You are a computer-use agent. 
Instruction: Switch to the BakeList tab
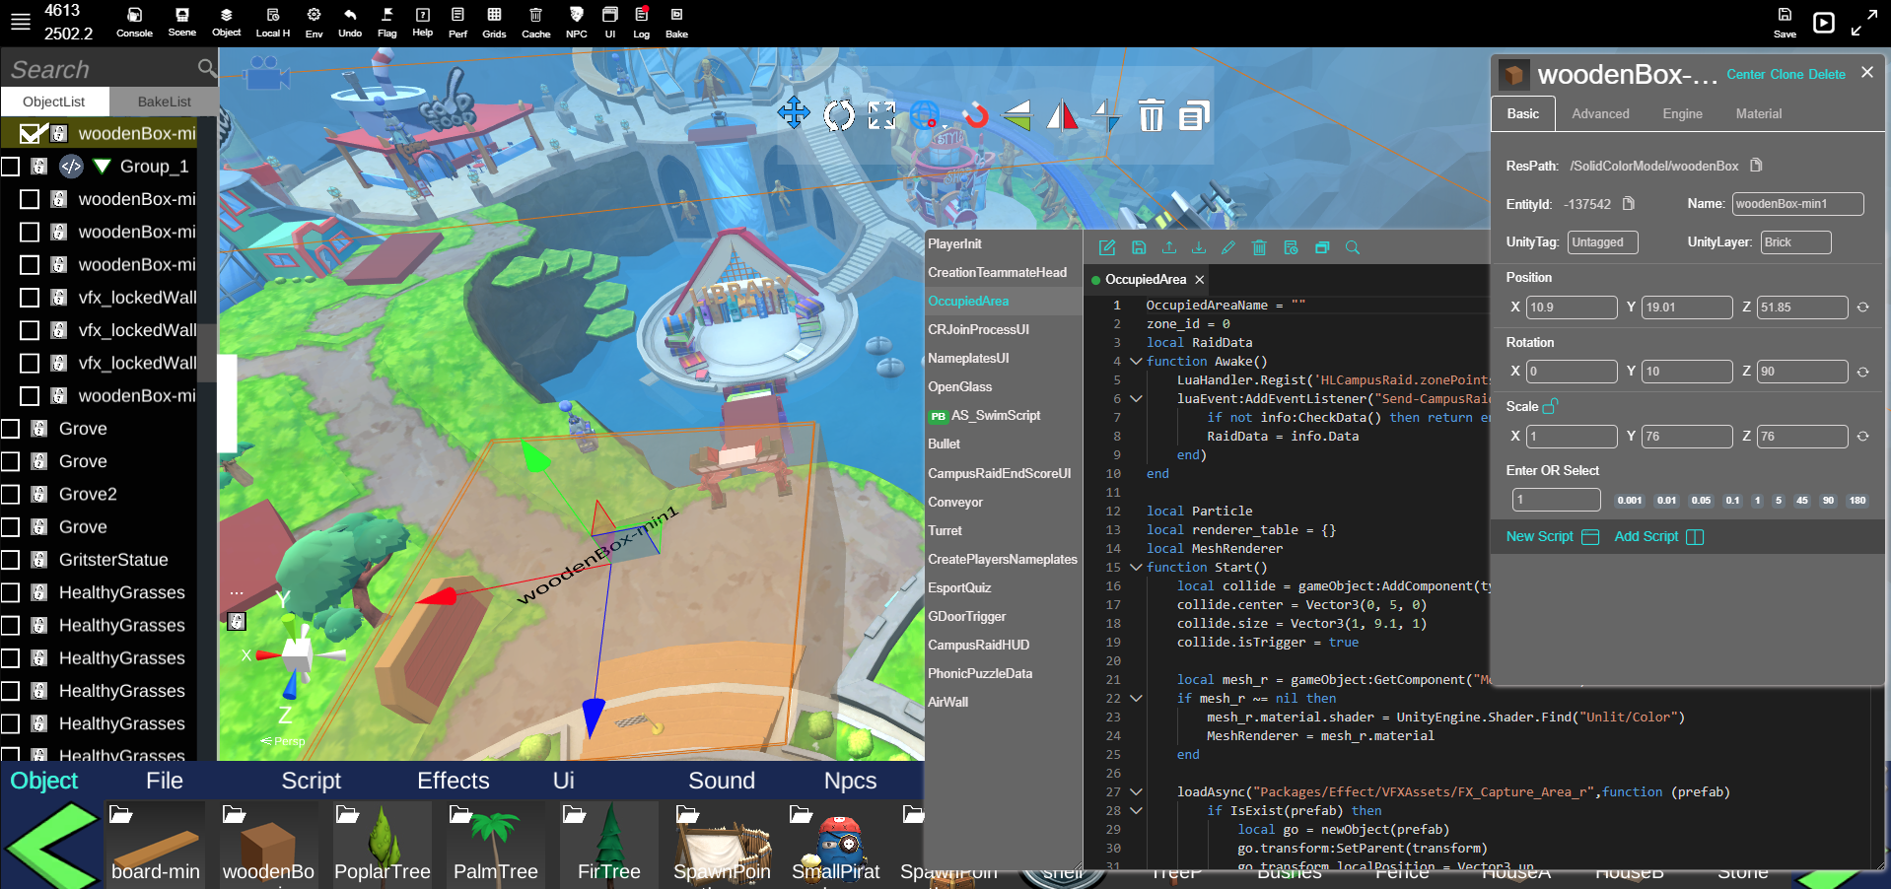click(x=164, y=102)
